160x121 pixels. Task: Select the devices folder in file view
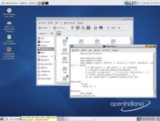click(65, 51)
